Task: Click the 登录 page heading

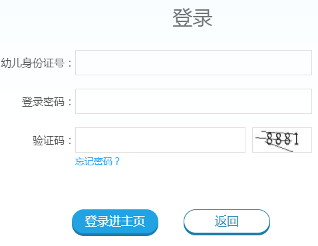Action: click(x=192, y=18)
